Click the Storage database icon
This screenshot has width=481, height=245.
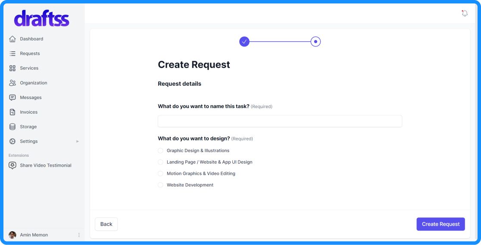pyautogui.click(x=12, y=127)
